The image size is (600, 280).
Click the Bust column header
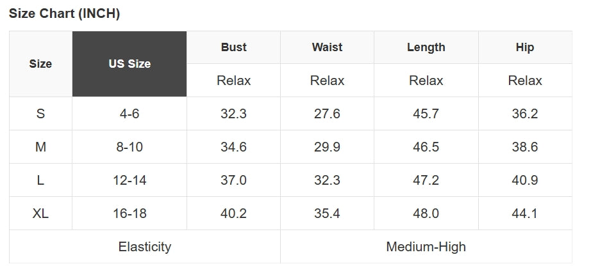[x=233, y=47]
